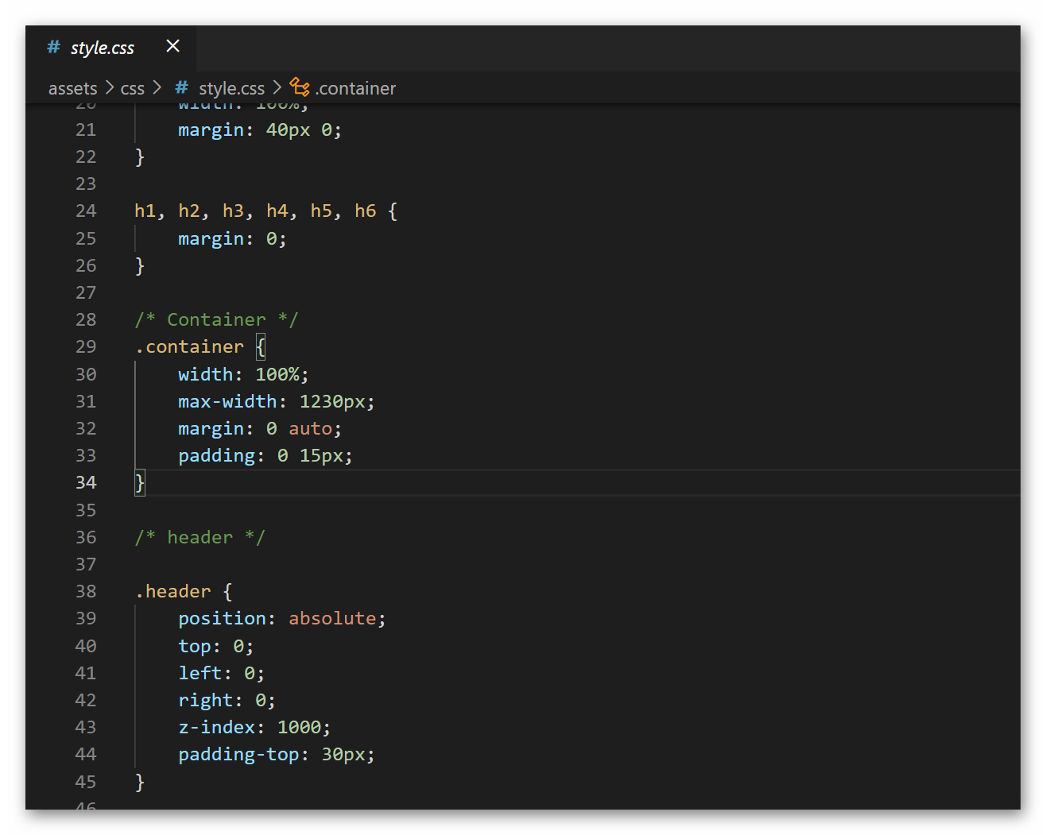
Task: Open assets folder in breadcrumb
Action: [72, 88]
